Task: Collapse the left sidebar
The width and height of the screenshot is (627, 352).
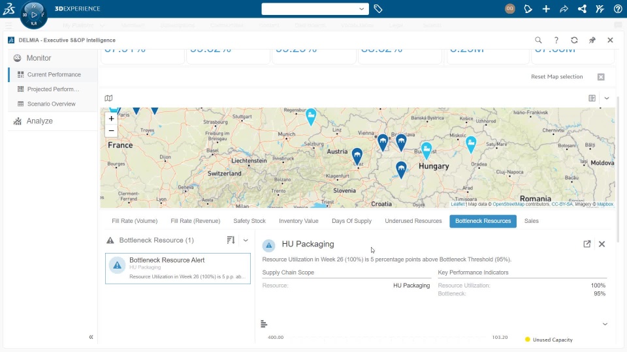Action: pyautogui.click(x=91, y=337)
